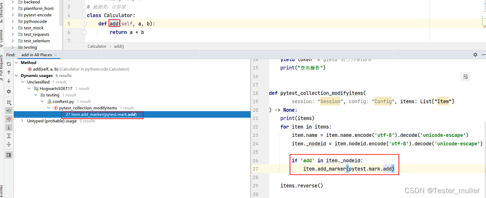Click project tree vertical scrollbar
This screenshot has height=198, width=486.
click(x=61, y=12)
